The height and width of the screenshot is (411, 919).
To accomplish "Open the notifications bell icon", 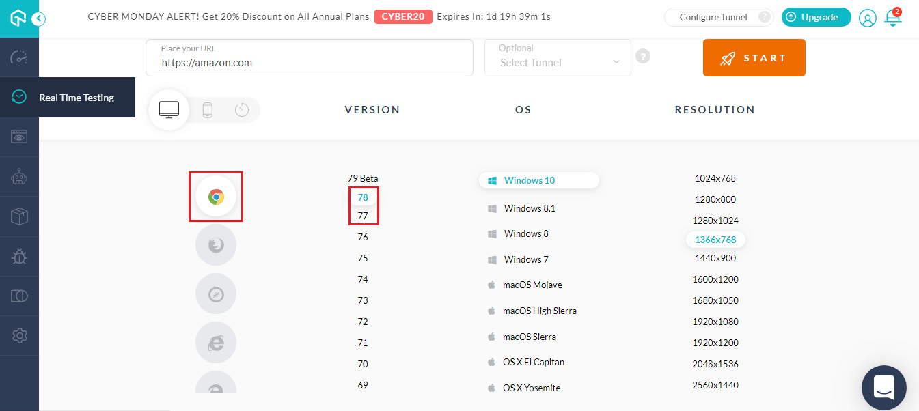I will click(x=892, y=18).
